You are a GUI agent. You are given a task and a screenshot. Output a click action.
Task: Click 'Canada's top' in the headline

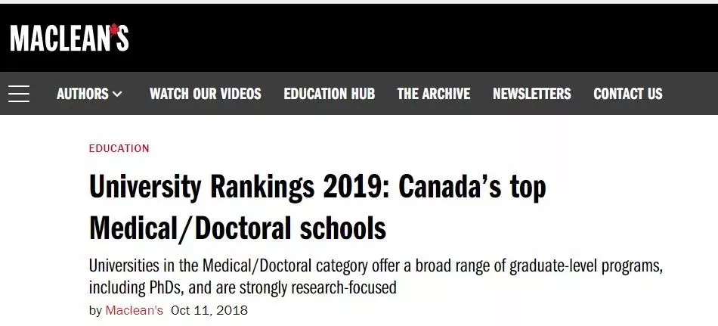(472, 188)
